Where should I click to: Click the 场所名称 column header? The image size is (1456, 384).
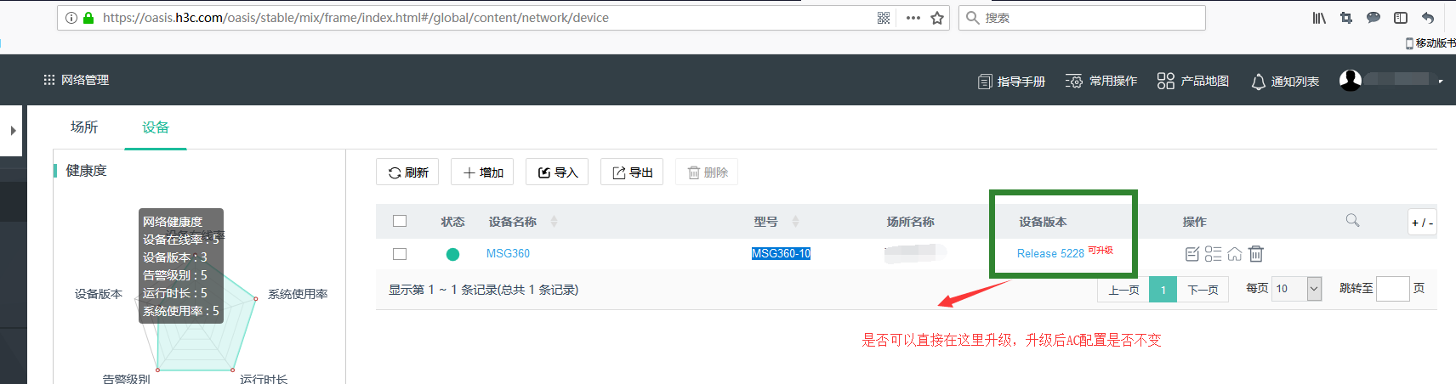tap(910, 222)
